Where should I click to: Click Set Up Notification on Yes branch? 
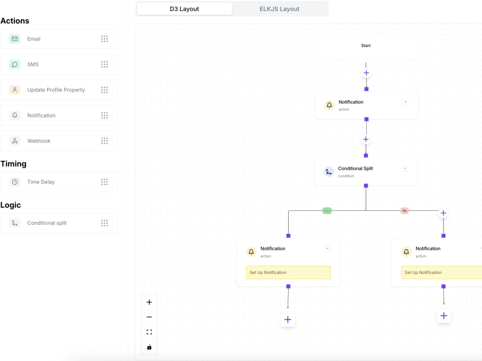pyautogui.click(x=288, y=272)
